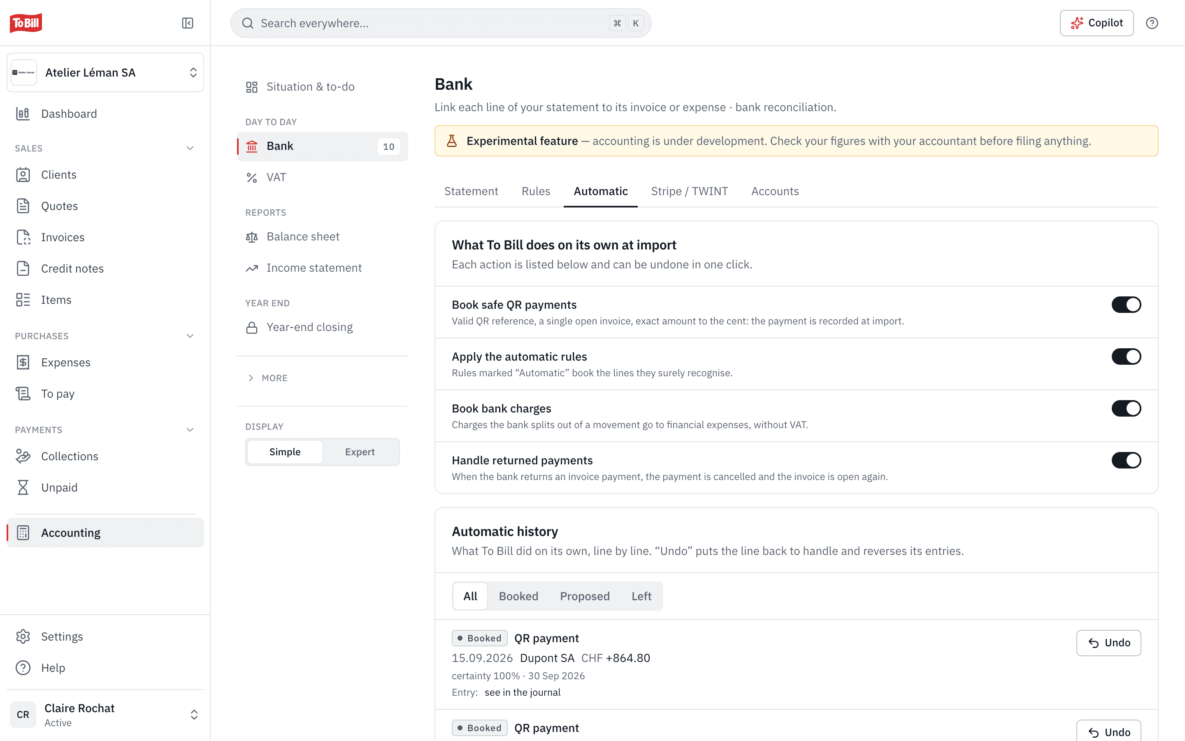Screen dimensions: 1185x741
Task: Open Settings gear in the sidebar
Action: [x=105, y=636]
